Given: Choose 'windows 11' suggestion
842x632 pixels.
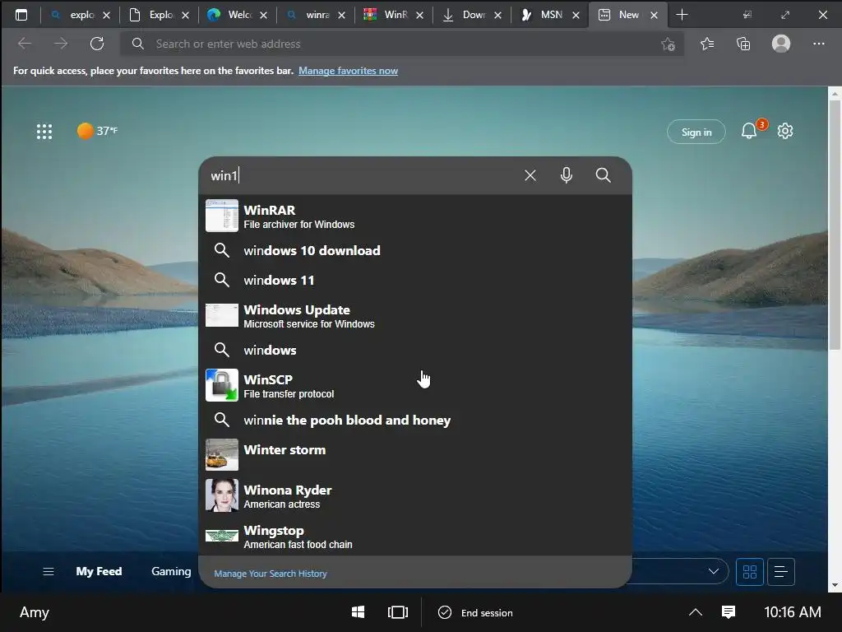Looking at the screenshot, I should (415, 280).
